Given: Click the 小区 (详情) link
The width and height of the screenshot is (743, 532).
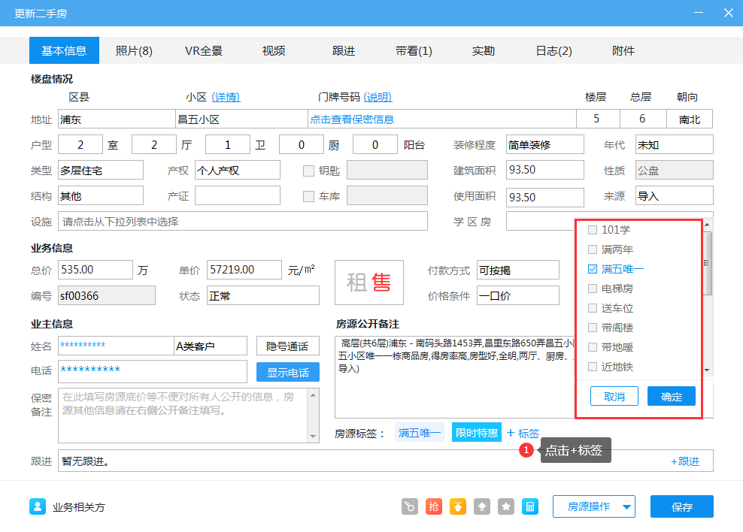Looking at the screenshot, I should (x=226, y=97).
